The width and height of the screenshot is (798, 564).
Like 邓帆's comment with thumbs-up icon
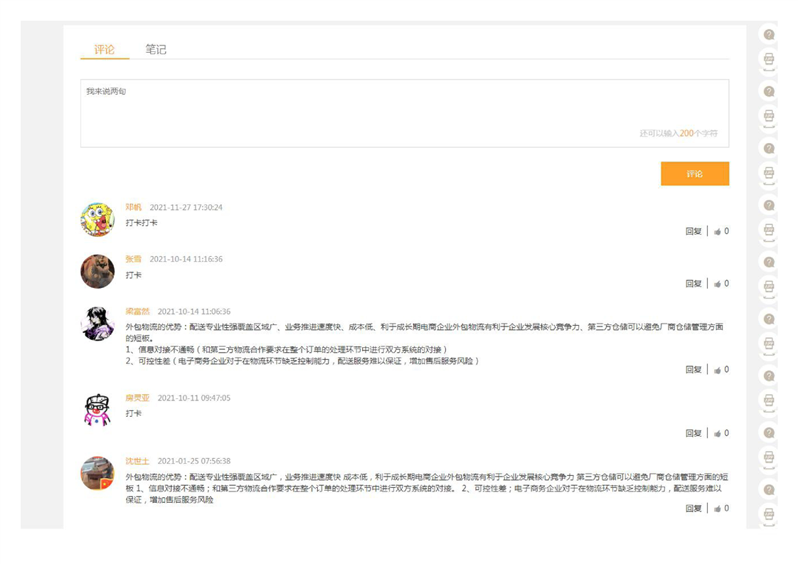(718, 232)
